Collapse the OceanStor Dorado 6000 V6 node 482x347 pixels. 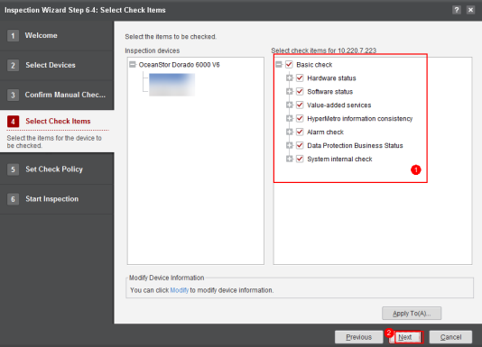point(133,65)
